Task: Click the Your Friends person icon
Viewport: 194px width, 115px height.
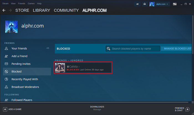Action: pos(6,48)
